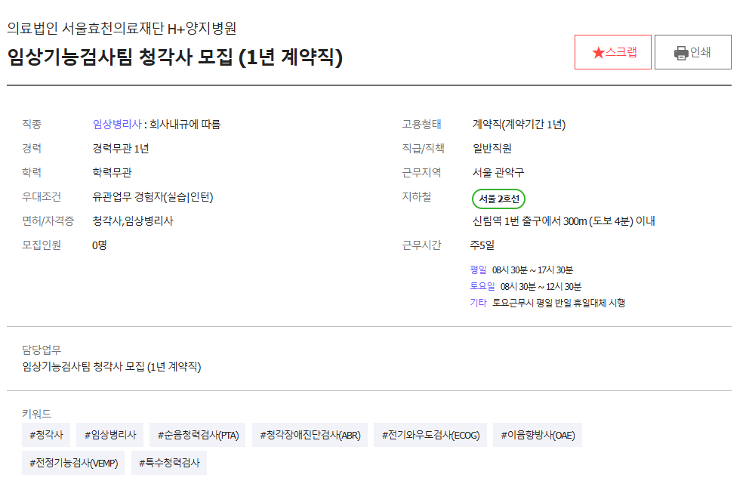Select the #청각장애진단검사(ABR) keyword tag

(x=310, y=435)
